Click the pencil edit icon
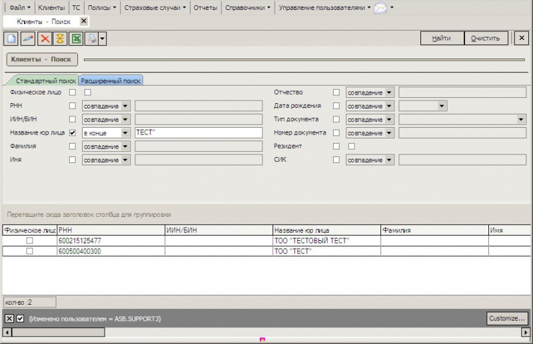Viewport: 533px width, 344px height. 28,39
